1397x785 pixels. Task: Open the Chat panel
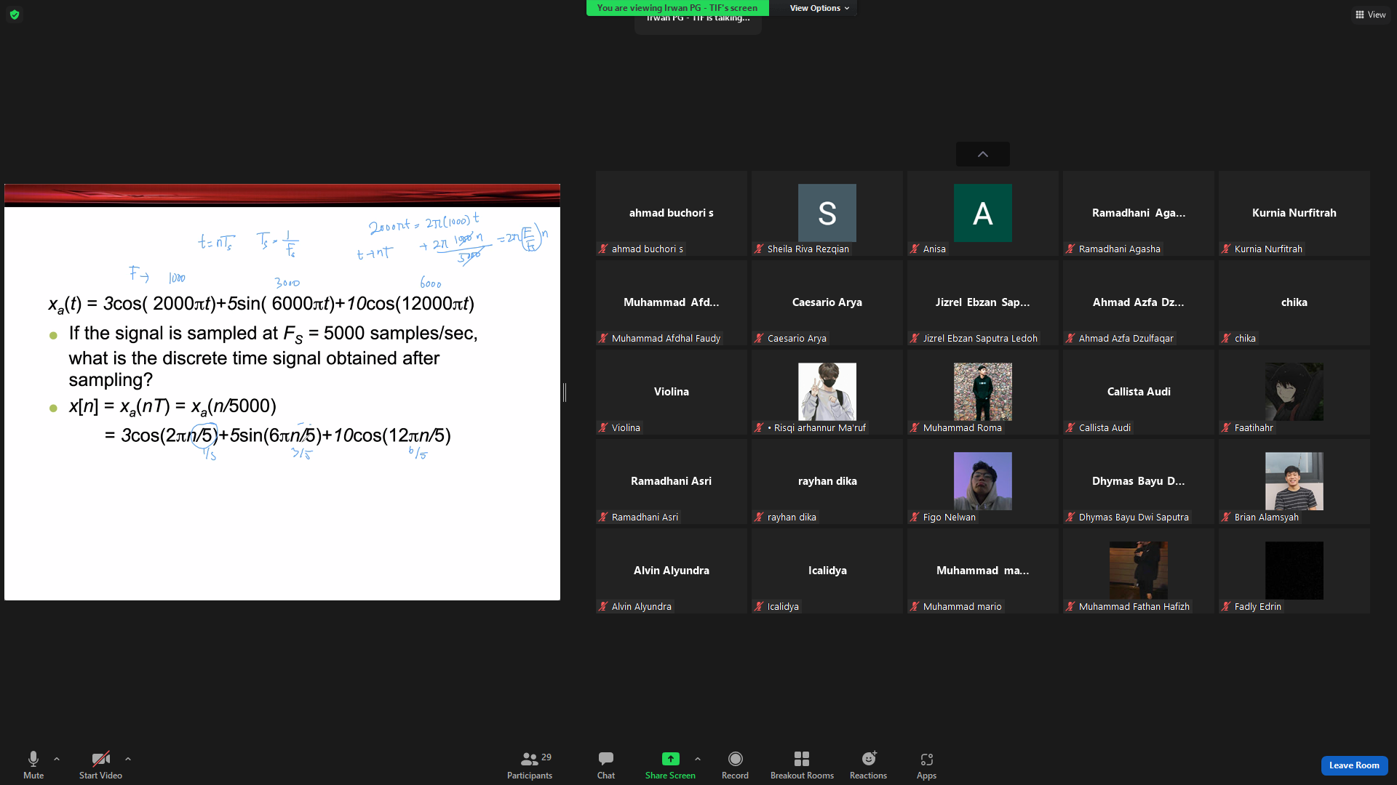[x=606, y=765]
